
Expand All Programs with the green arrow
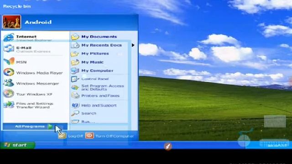point(50,127)
